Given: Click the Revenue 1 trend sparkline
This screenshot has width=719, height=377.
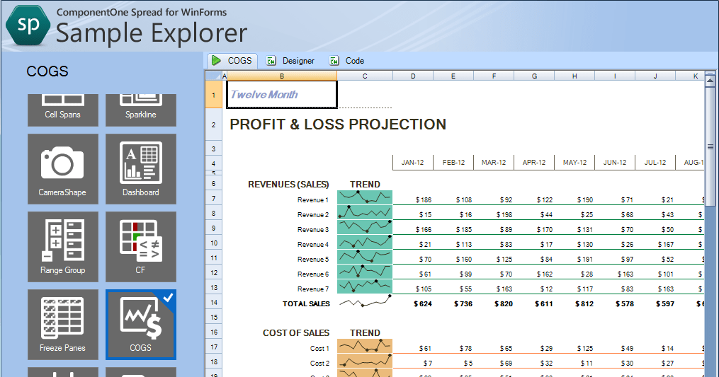Looking at the screenshot, I should pos(365,197).
